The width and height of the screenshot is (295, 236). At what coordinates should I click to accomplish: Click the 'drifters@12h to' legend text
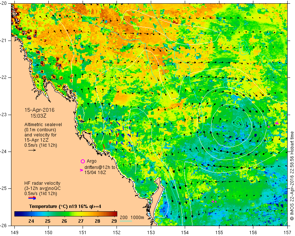[x=100, y=167]
